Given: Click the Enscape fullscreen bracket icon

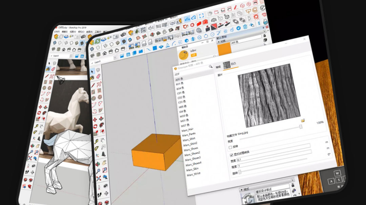Looking at the screenshot, I should pyautogui.click(x=201, y=16).
